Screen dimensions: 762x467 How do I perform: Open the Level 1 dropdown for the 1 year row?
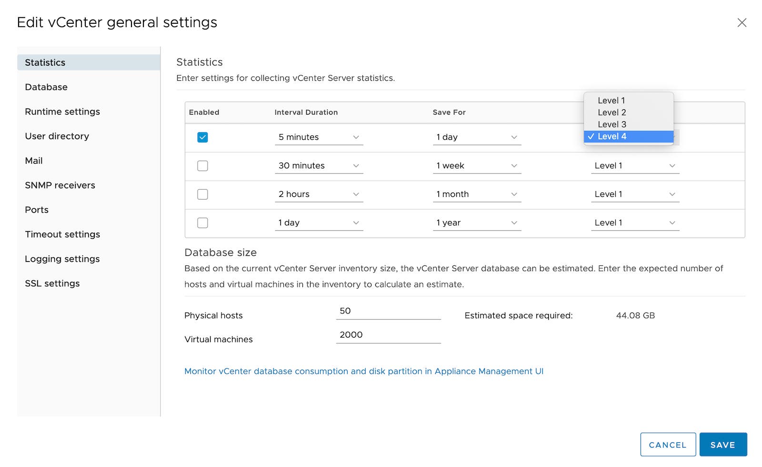click(x=635, y=222)
